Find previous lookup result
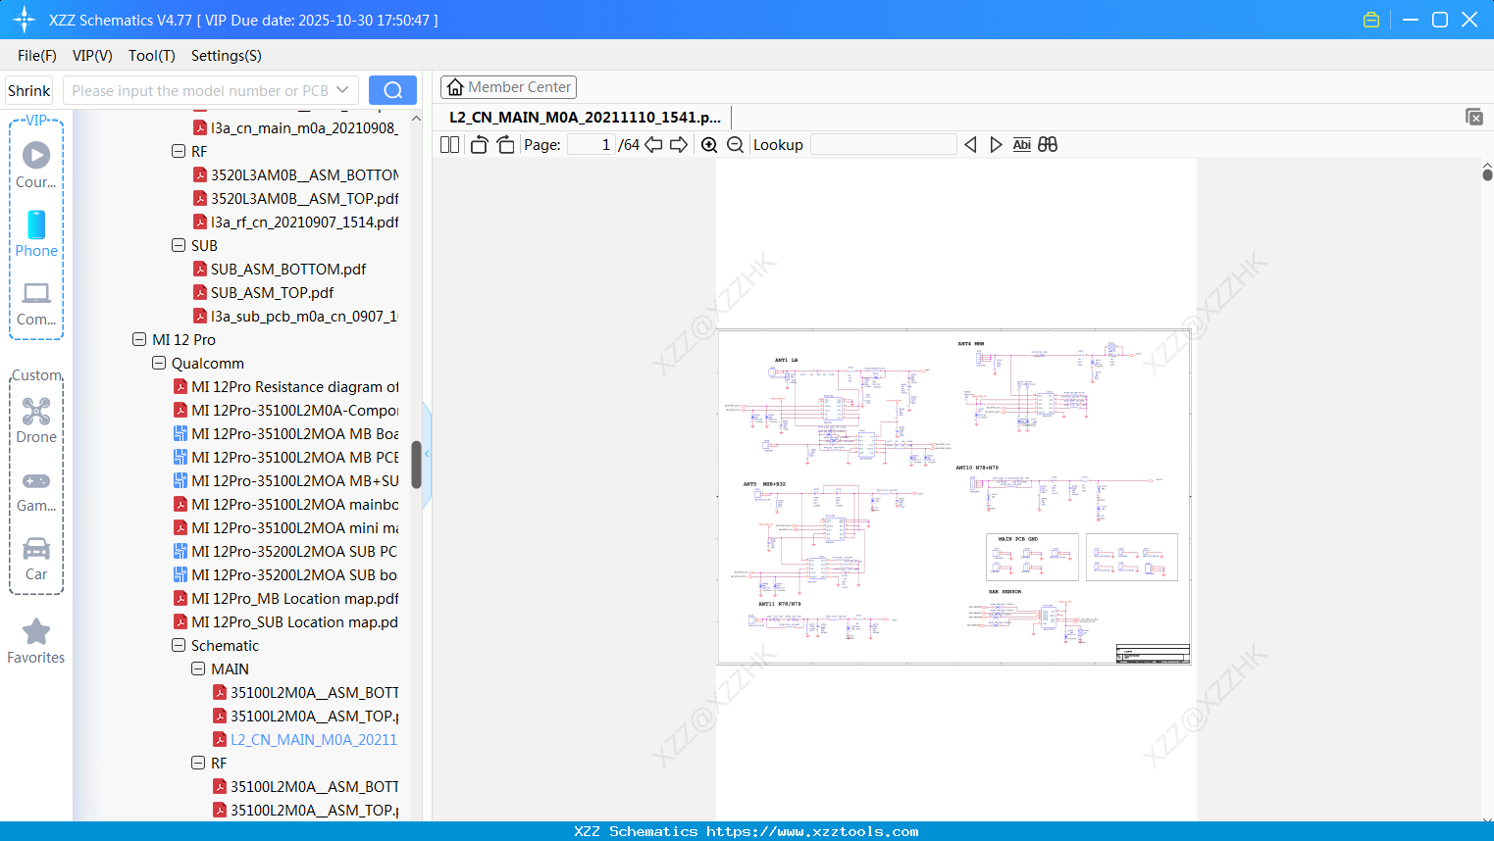Viewport: 1494px width, 841px height. (x=970, y=145)
